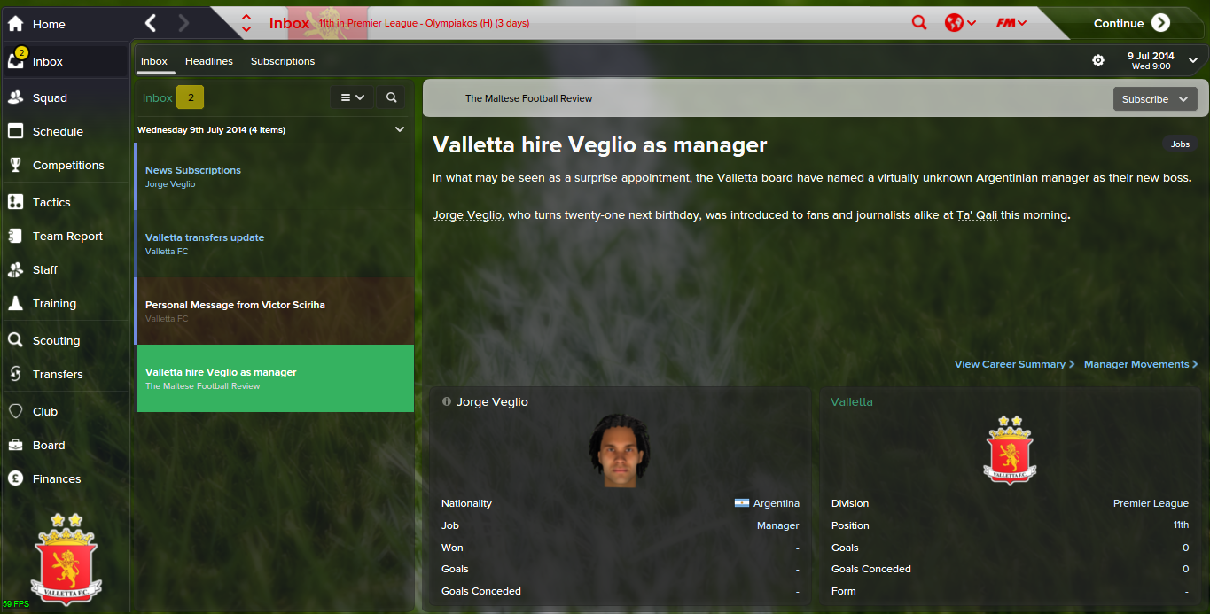This screenshot has width=1210, height=614.
Task: Switch to the Subscriptions tab
Action: (x=283, y=61)
